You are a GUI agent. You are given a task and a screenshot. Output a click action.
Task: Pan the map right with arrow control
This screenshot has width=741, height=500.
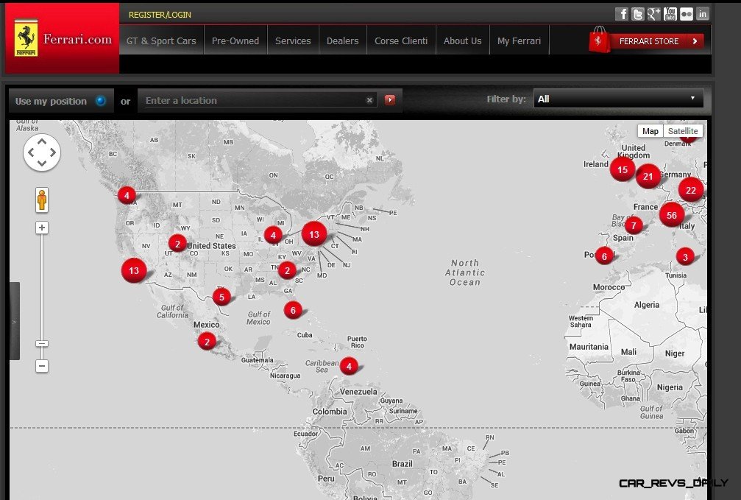(53, 152)
